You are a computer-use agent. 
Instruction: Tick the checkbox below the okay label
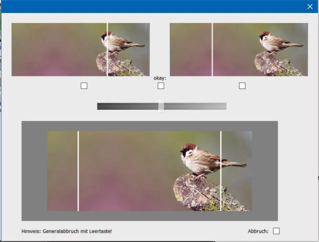pos(161,85)
